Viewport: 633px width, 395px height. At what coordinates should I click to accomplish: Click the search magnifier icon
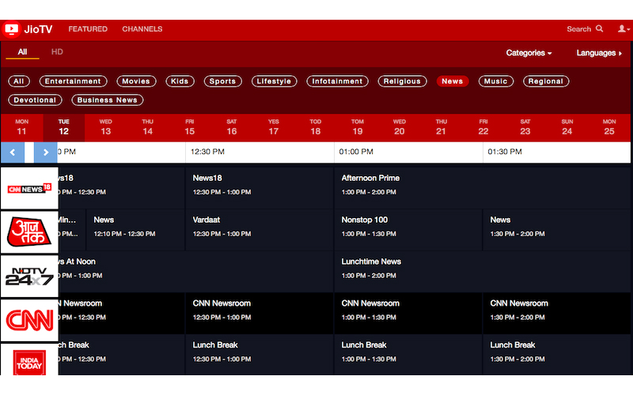(600, 28)
